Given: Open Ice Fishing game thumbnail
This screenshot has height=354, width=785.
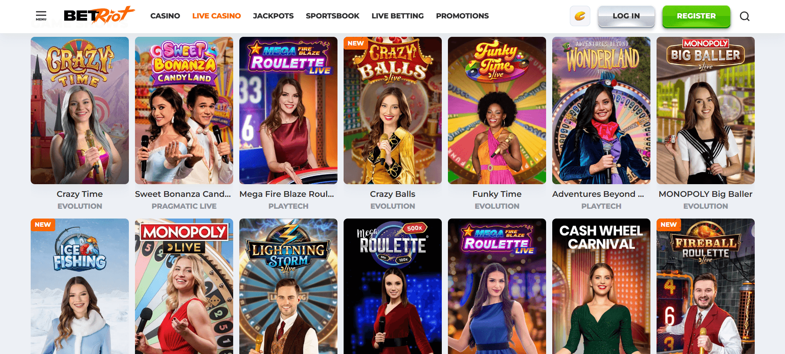Looking at the screenshot, I should [x=80, y=286].
